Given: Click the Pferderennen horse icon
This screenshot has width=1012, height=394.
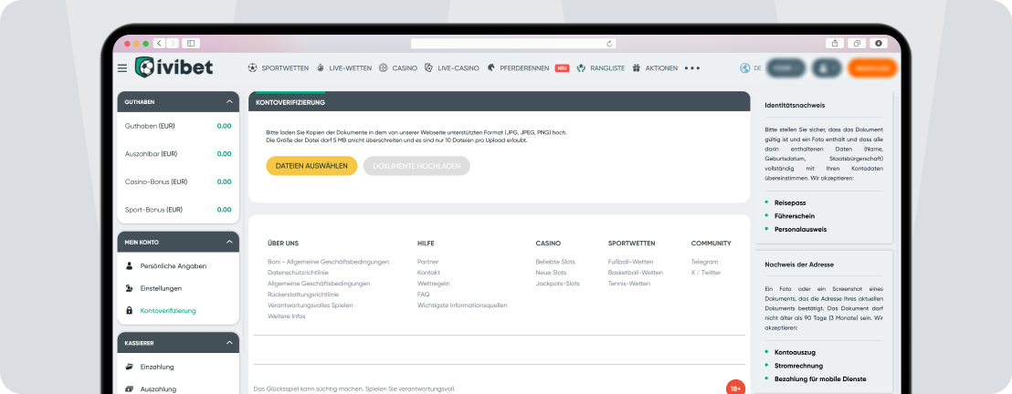Looking at the screenshot, I should tap(491, 67).
